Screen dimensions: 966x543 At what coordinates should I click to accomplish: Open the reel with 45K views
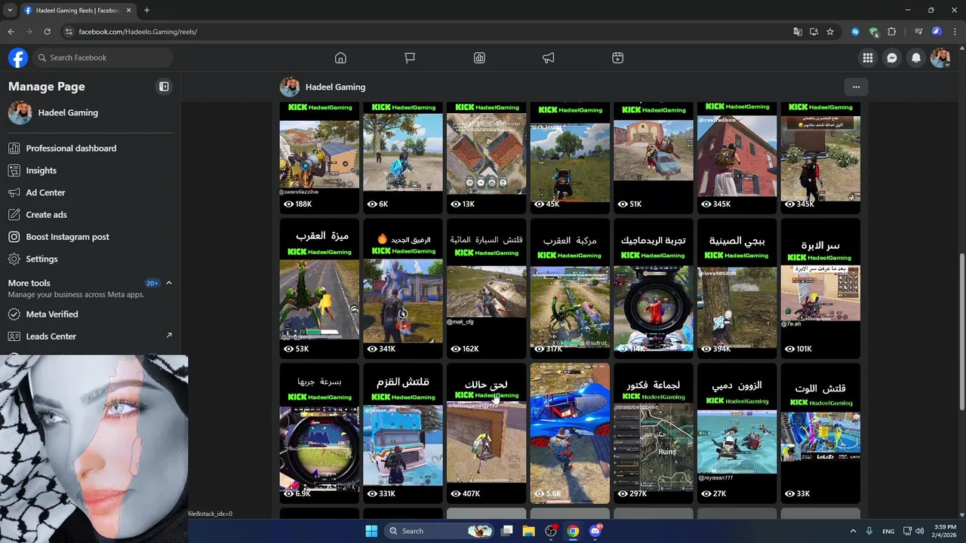click(570, 157)
